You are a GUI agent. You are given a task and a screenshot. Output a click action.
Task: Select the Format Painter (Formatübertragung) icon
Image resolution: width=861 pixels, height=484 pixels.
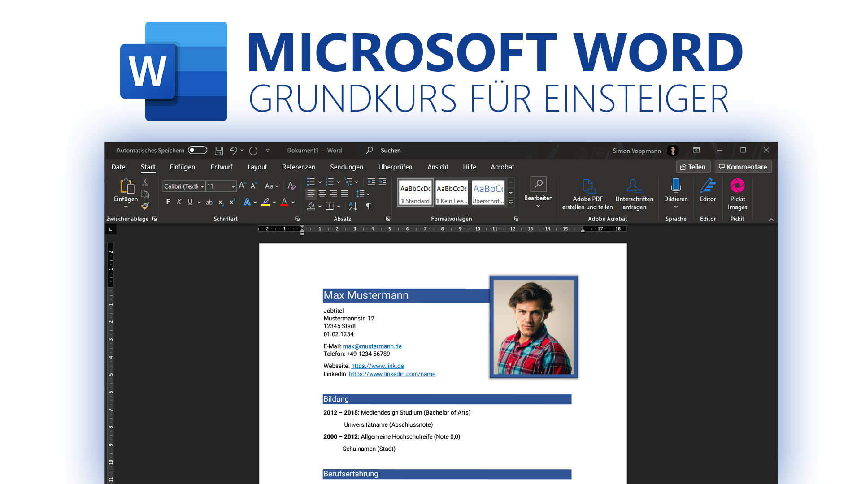[145, 206]
